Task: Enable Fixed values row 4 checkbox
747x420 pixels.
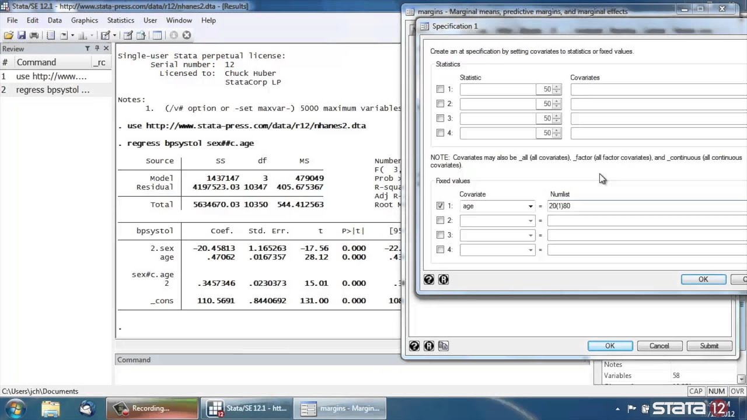Action: [x=441, y=250]
